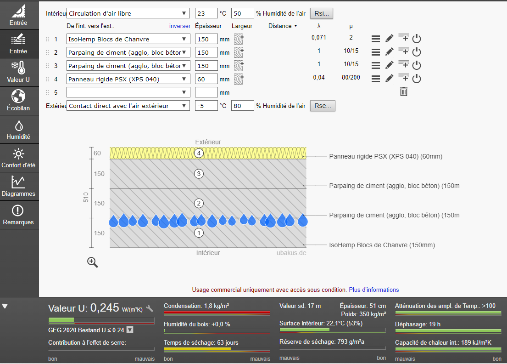Screen dimensions: 507x364
Task: Click hatch pattern icon for Panneau rigide PSX
Action: 239,79
